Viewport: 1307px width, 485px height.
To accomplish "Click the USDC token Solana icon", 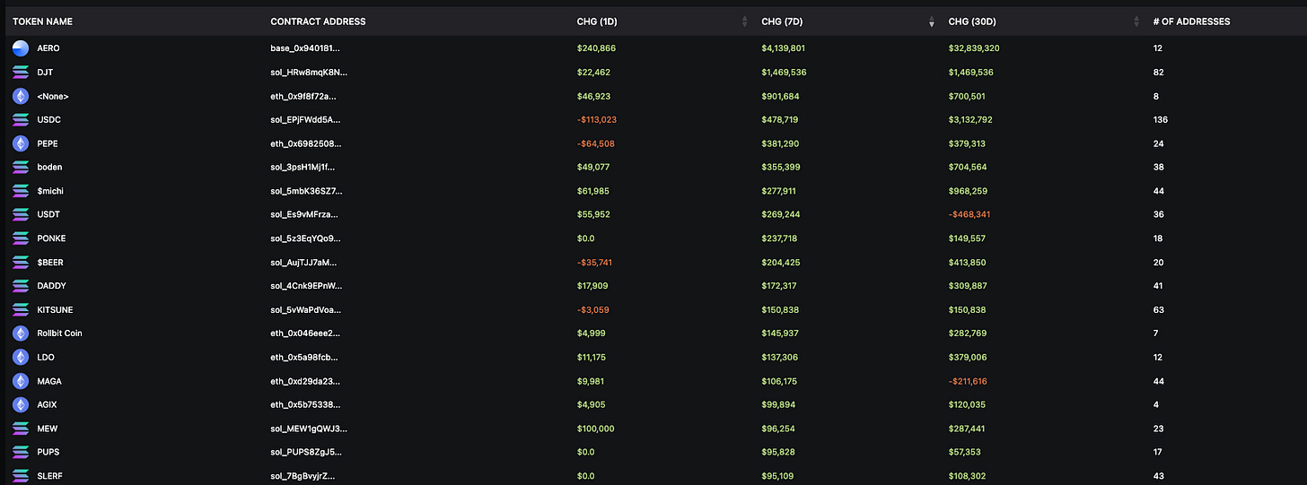I will click(21, 119).
